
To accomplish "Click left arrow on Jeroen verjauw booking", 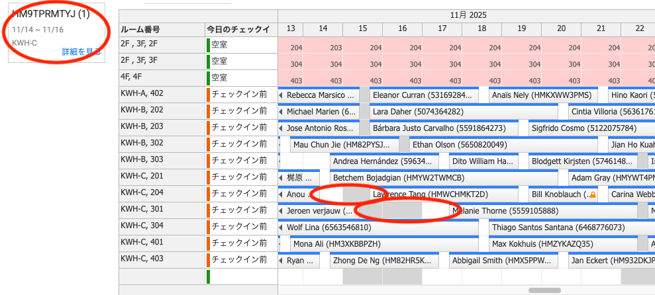I will [281, 211].
